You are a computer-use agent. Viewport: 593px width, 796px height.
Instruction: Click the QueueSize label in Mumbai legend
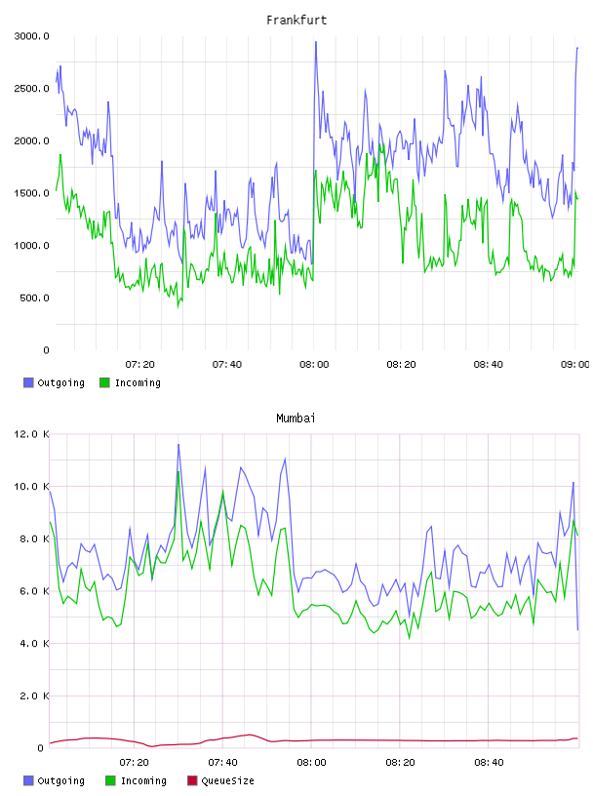click(x=227, y=780)
